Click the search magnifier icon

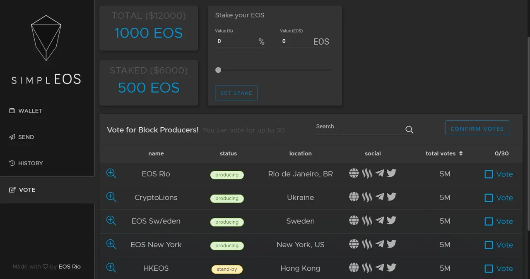click(409, 129)
